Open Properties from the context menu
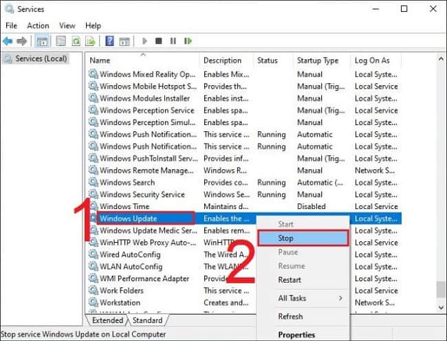The width and height of the screenshot is (447, 341). 303,334
